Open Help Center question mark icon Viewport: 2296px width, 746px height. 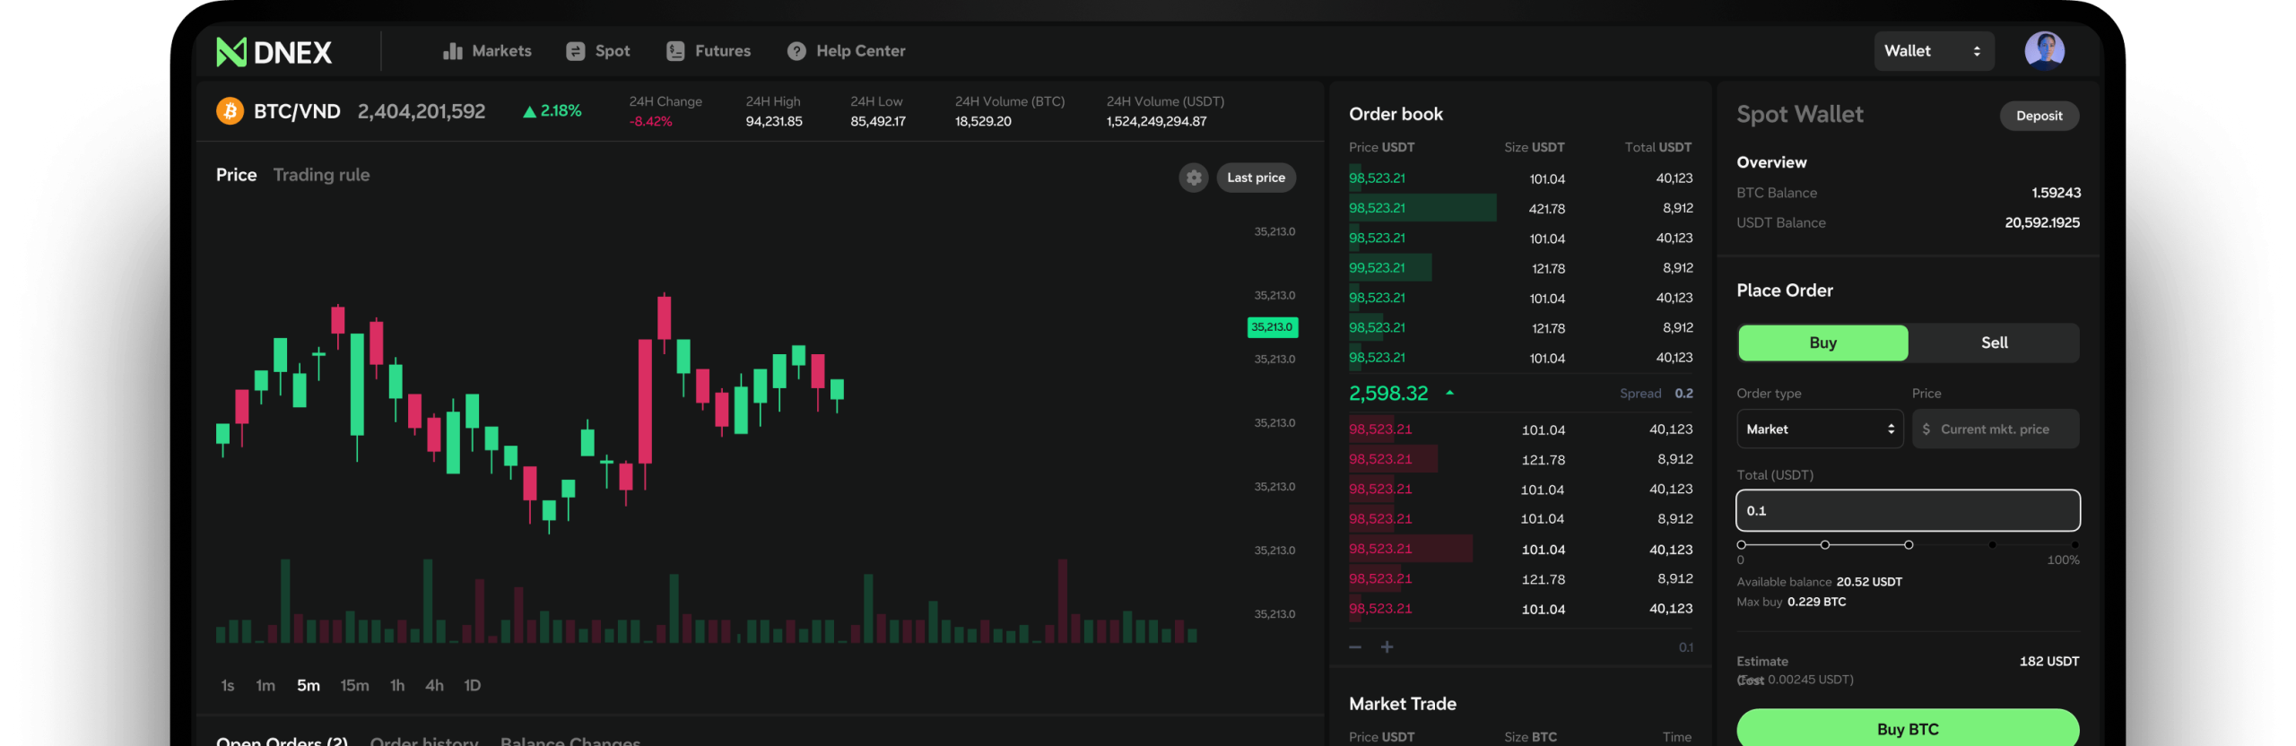click(796, 51)
